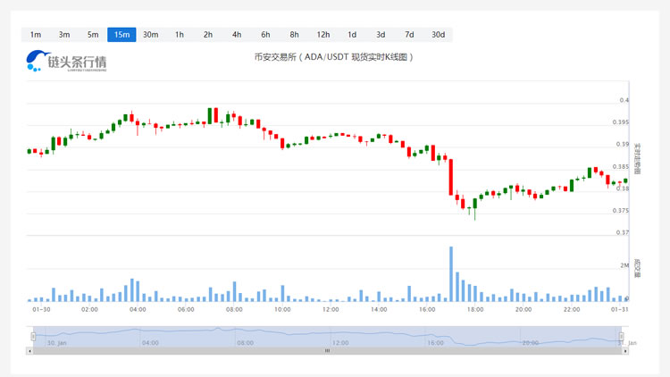Choose the 3d interval
The height and width of the screenshot is (377, 670).
coord(381,35)
